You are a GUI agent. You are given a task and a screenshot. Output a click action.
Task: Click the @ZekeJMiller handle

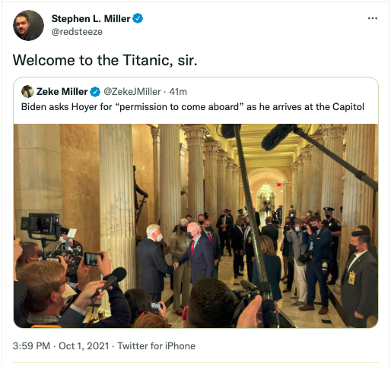coord(132,92)
